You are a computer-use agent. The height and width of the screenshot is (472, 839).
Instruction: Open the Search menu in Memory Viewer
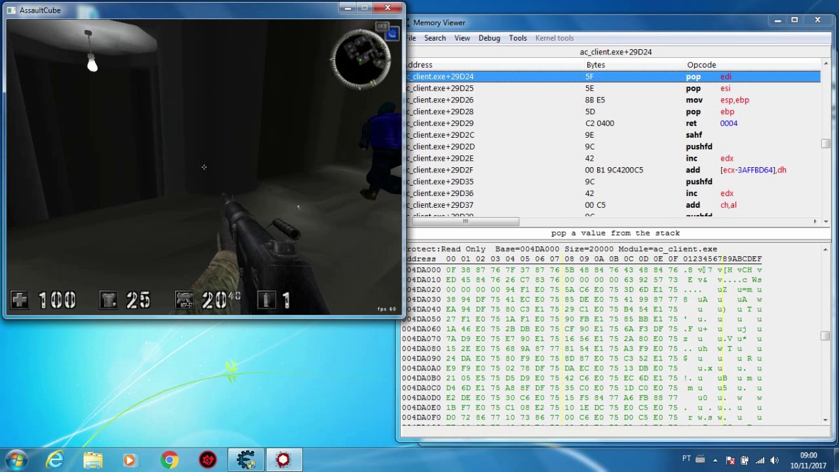click(x=435, y=38)
